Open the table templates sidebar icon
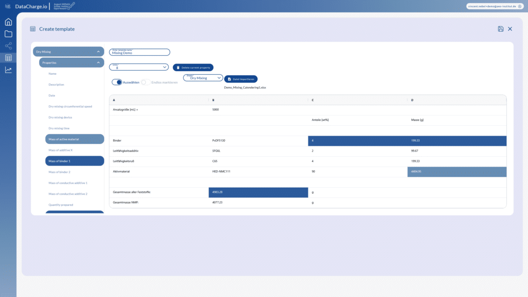 [x=8, y=58]
